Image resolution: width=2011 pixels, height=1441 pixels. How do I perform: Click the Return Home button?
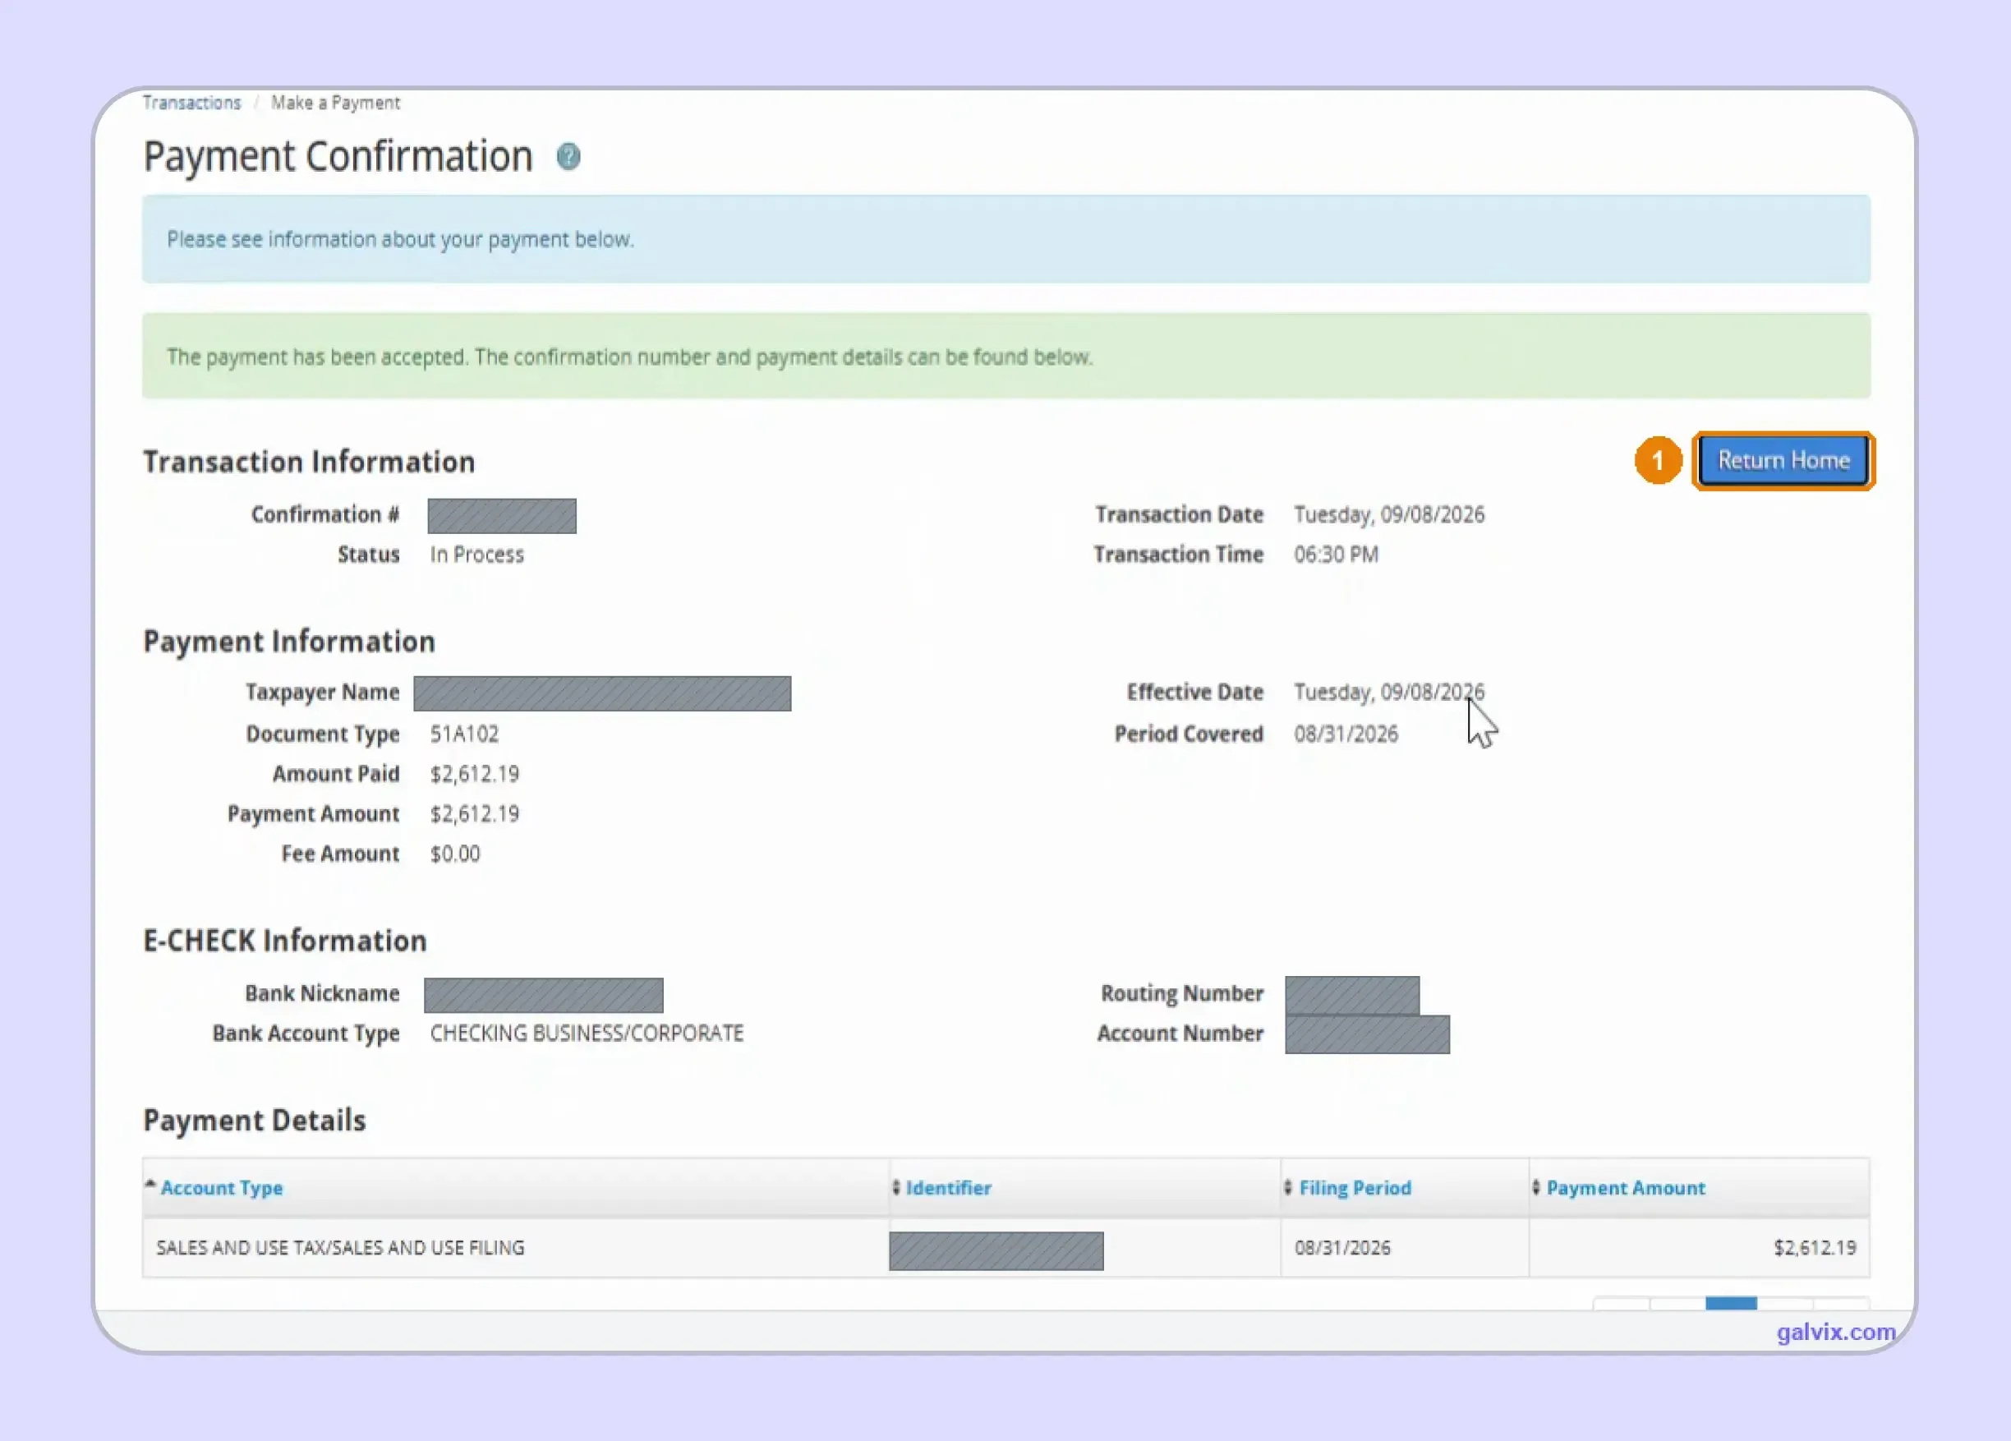1783,460
